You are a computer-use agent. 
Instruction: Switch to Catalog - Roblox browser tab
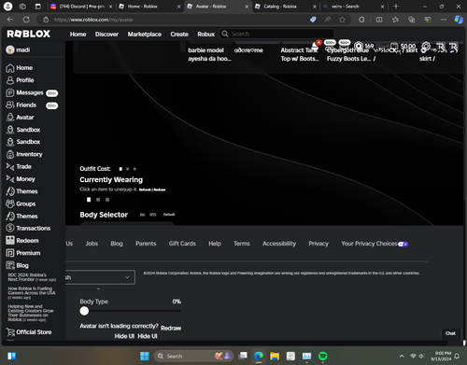[285, 7]
